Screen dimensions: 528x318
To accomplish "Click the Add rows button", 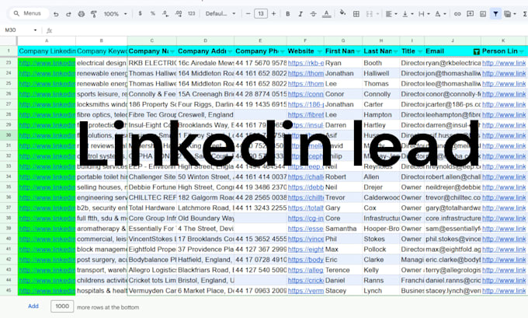I will click(x=33, y=306).
